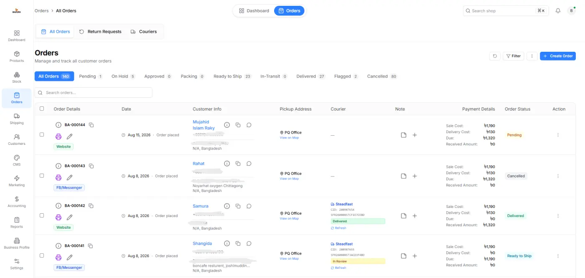
Task: Open Products in the sidebar
Action: 17,56
